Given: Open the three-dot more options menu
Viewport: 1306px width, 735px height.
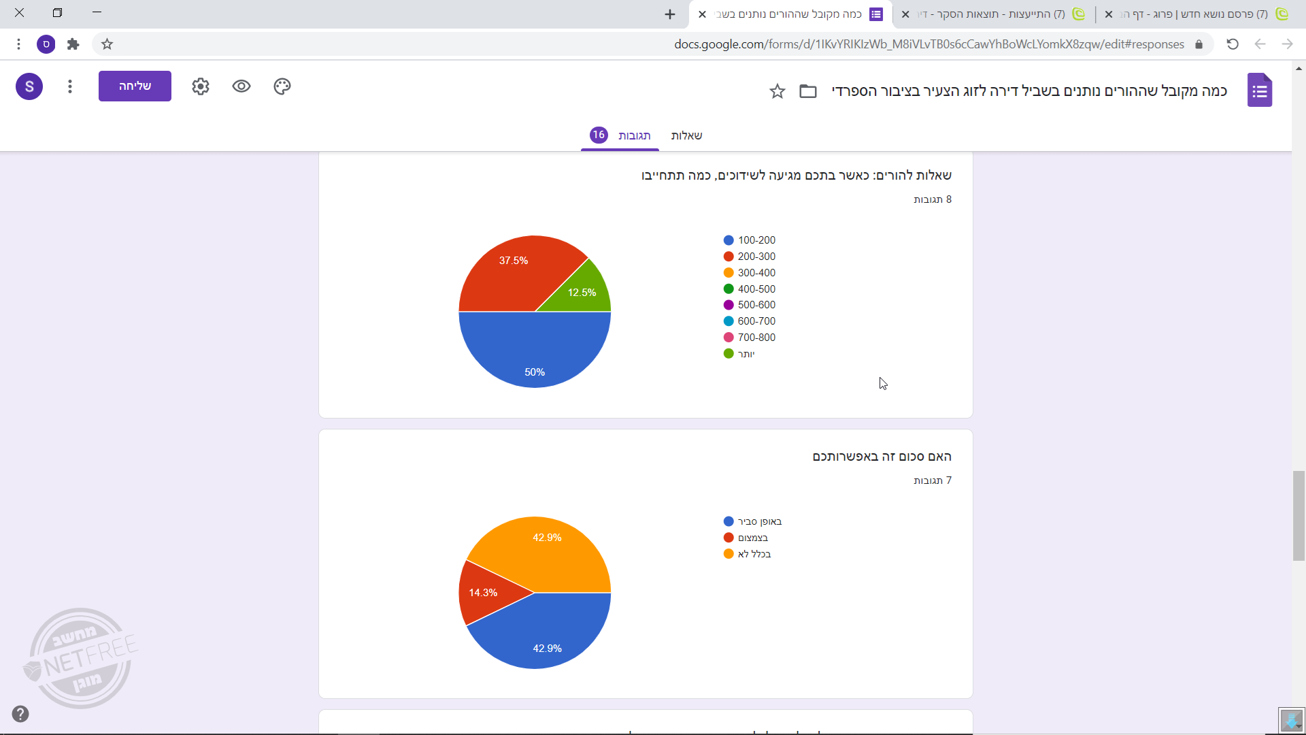Looking at the screenshot, I should pyautogui.click(x=70, y=86).
